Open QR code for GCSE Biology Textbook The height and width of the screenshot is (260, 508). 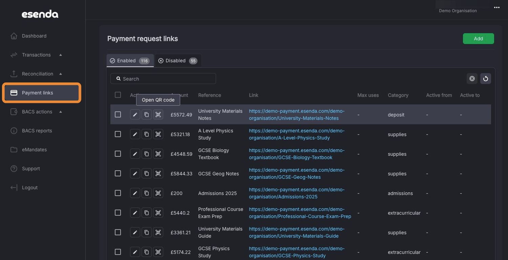(x=158, y=154)
